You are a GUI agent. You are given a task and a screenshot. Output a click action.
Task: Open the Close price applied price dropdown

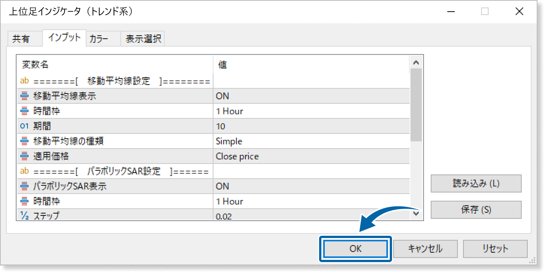tap(311, 156)
